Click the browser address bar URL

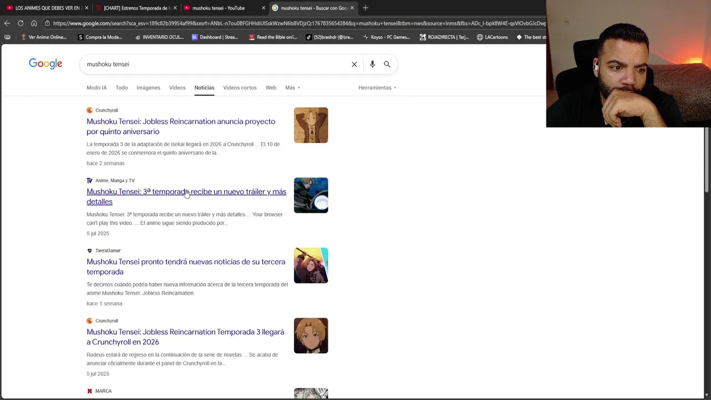[299, 23]
